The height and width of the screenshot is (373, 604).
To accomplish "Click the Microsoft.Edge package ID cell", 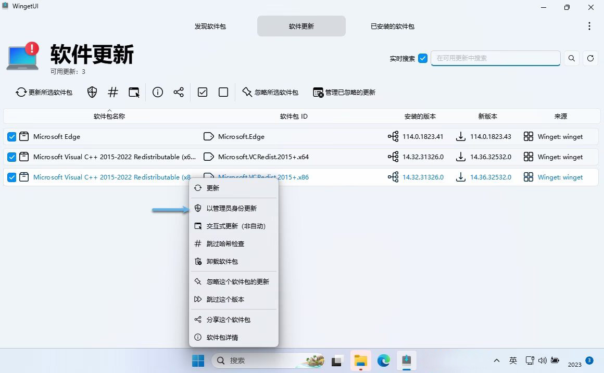I will (241, 137).
